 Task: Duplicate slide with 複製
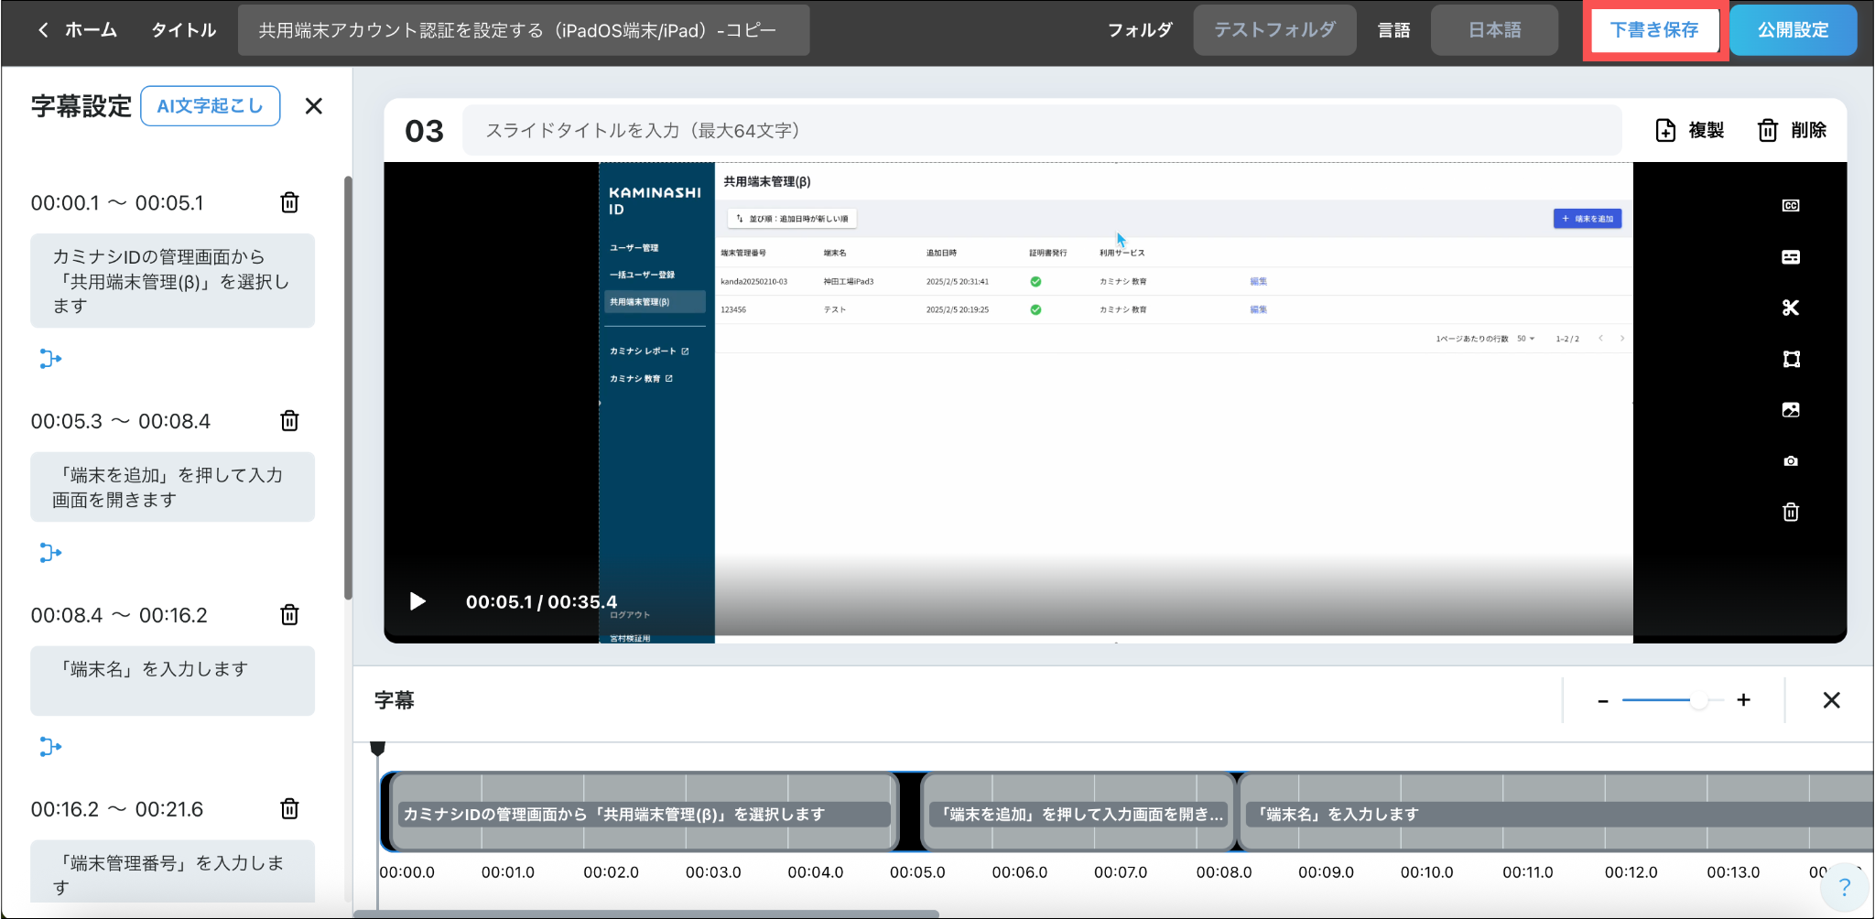pos(1690,130)
